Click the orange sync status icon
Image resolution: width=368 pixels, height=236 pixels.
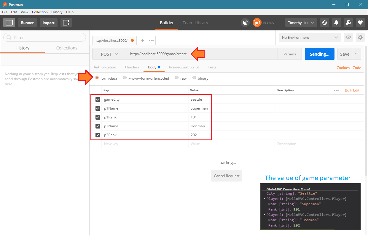257,23
